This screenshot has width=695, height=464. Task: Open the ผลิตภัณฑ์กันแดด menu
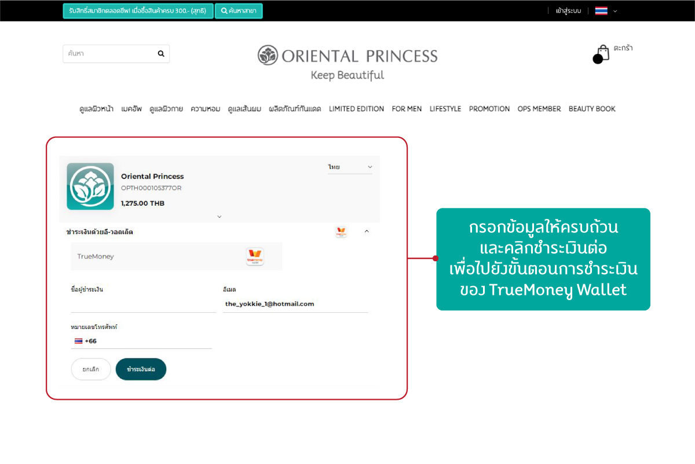[295, 108]
